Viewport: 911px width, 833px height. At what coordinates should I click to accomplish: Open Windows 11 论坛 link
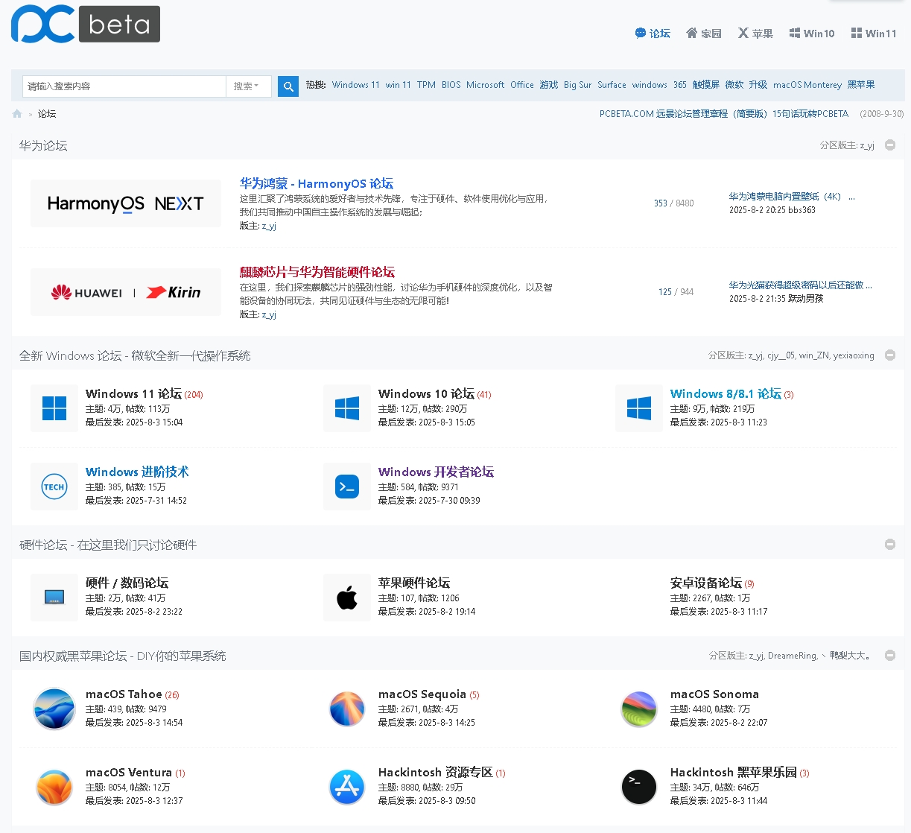pos(134,393)
